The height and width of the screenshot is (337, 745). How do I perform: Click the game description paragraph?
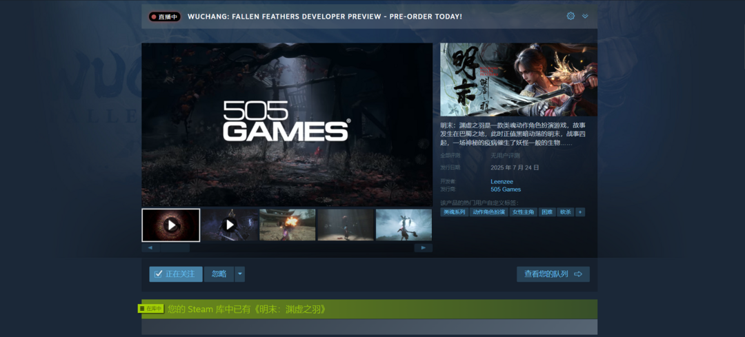click(x=513, y=134)
